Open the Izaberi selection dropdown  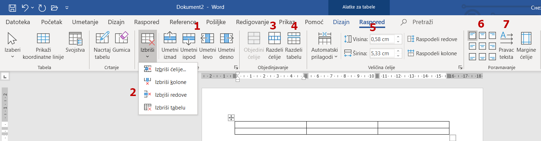coord(12,46)
